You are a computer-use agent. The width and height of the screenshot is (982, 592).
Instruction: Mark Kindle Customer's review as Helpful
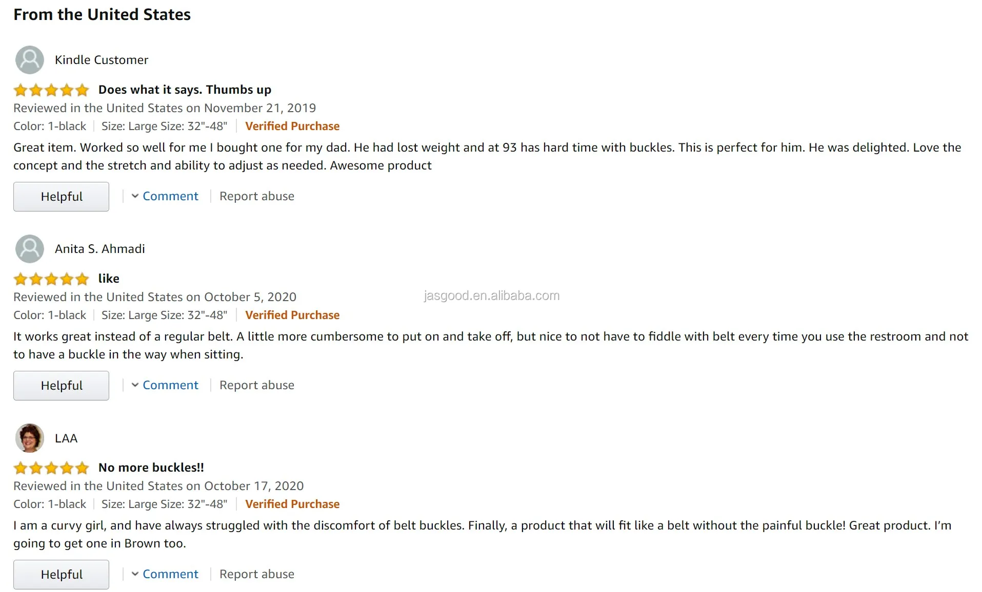pos(61,197)
